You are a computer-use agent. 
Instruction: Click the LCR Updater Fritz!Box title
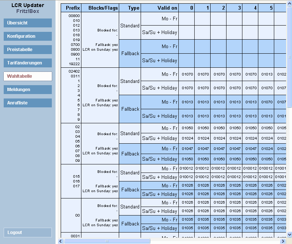[x=28, y=8]
